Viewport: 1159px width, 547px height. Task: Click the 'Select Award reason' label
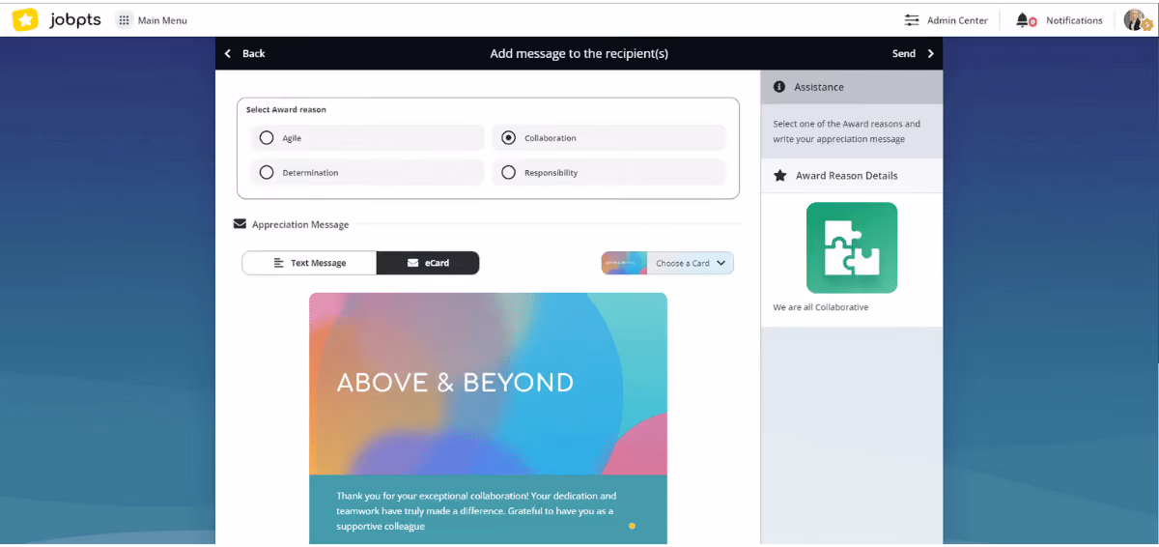pos(286,110)
